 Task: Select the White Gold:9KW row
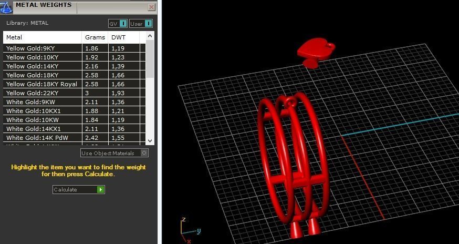click(75, 102)
